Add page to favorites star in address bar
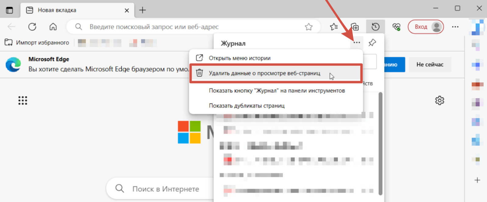Screen dimensions: 487x202 309,27
